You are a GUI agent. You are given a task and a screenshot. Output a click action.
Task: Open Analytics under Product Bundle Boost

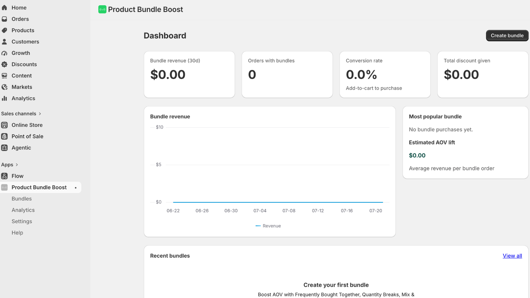23,210
